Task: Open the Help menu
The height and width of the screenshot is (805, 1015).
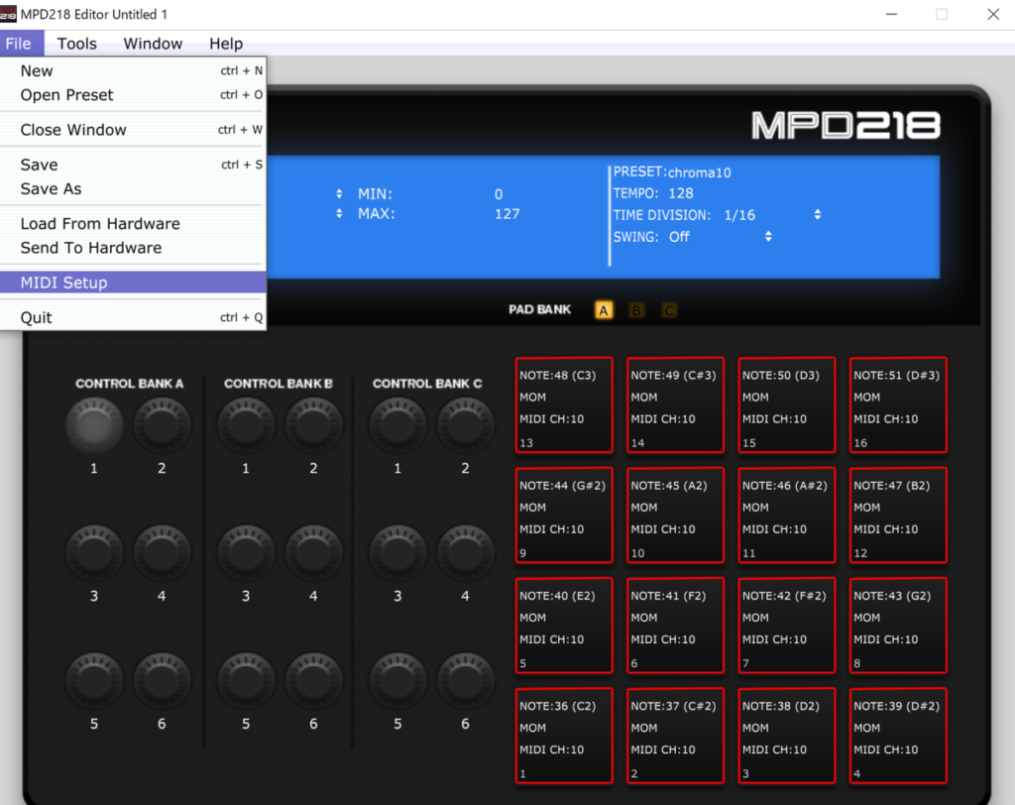Action: [226, 44]
